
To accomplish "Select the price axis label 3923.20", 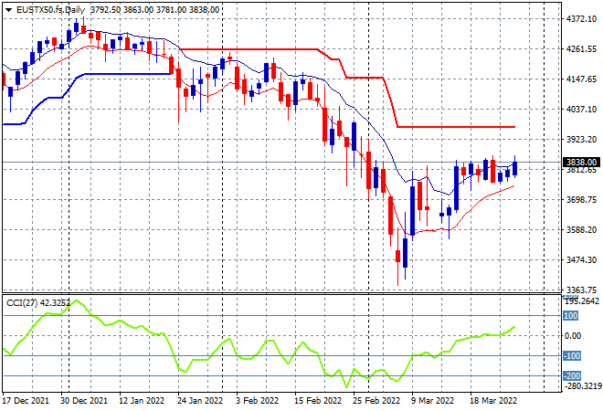I will point(581,139).
